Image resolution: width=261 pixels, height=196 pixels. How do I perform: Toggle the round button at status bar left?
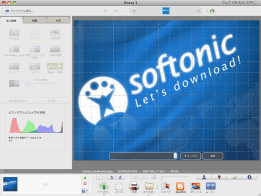[2, 171]
